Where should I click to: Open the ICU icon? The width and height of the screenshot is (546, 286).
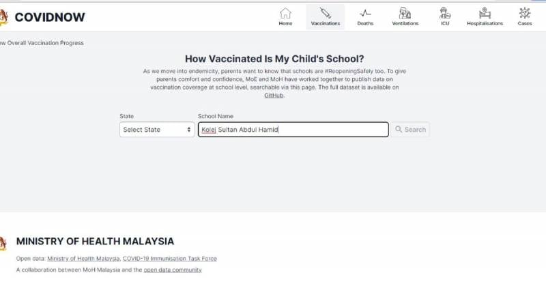(x=445, y=13)
